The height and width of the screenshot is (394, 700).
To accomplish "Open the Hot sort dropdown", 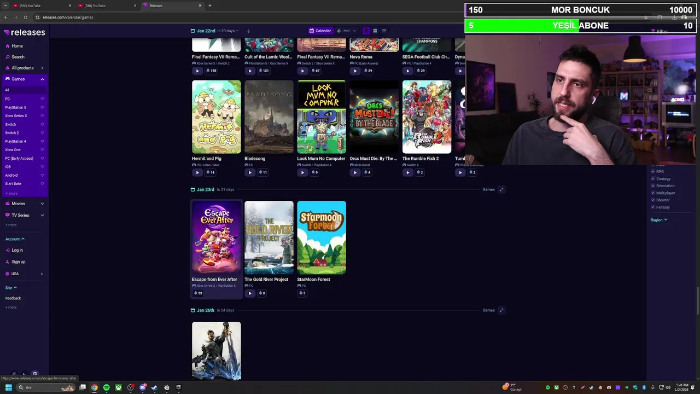I will click(x=347, y=31).
